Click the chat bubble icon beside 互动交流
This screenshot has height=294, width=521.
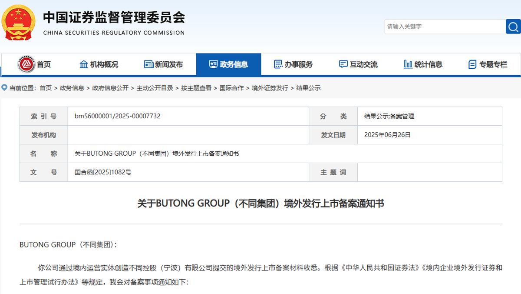click(x=343, y=64)
